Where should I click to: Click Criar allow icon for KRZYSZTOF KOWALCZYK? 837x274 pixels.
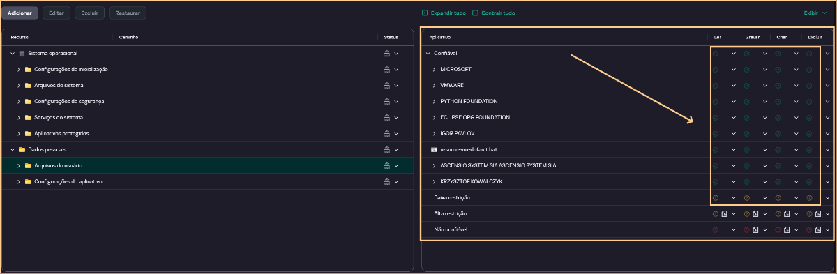click(778, 182)
